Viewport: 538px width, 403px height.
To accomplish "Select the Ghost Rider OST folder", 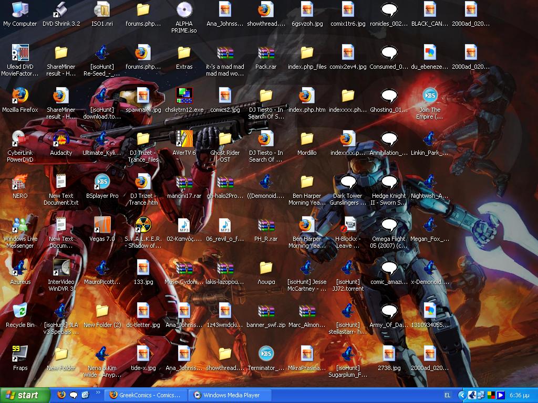I will click(225, 147).
